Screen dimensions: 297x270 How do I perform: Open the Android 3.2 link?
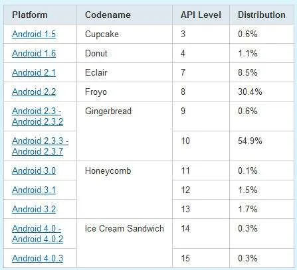(x=34, y=209)
